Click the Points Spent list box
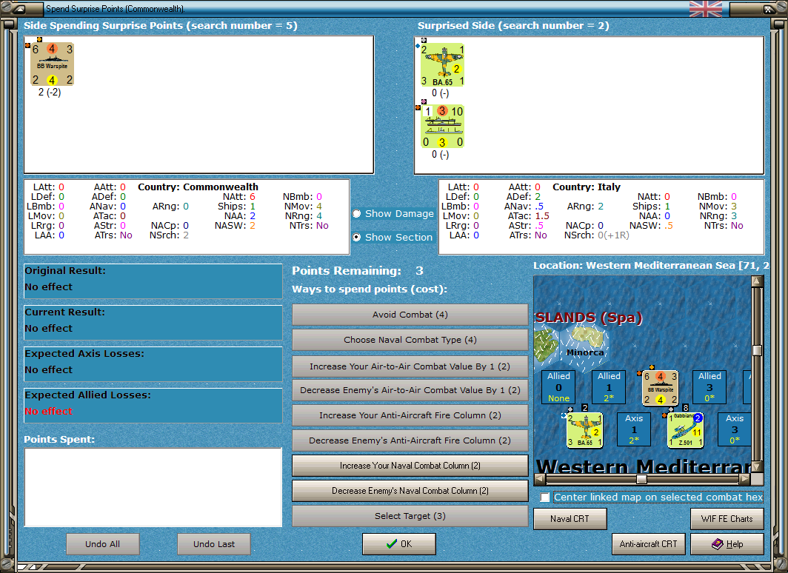This screenshot has height=573, width=788. click(153, 487)
